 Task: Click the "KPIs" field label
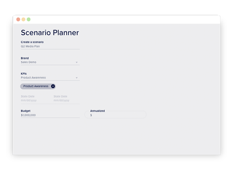[x=24, y=74]
